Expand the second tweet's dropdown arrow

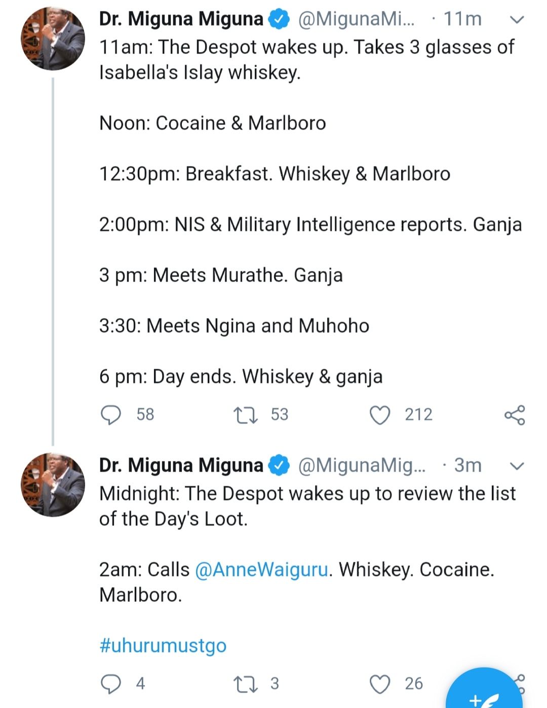516,466
